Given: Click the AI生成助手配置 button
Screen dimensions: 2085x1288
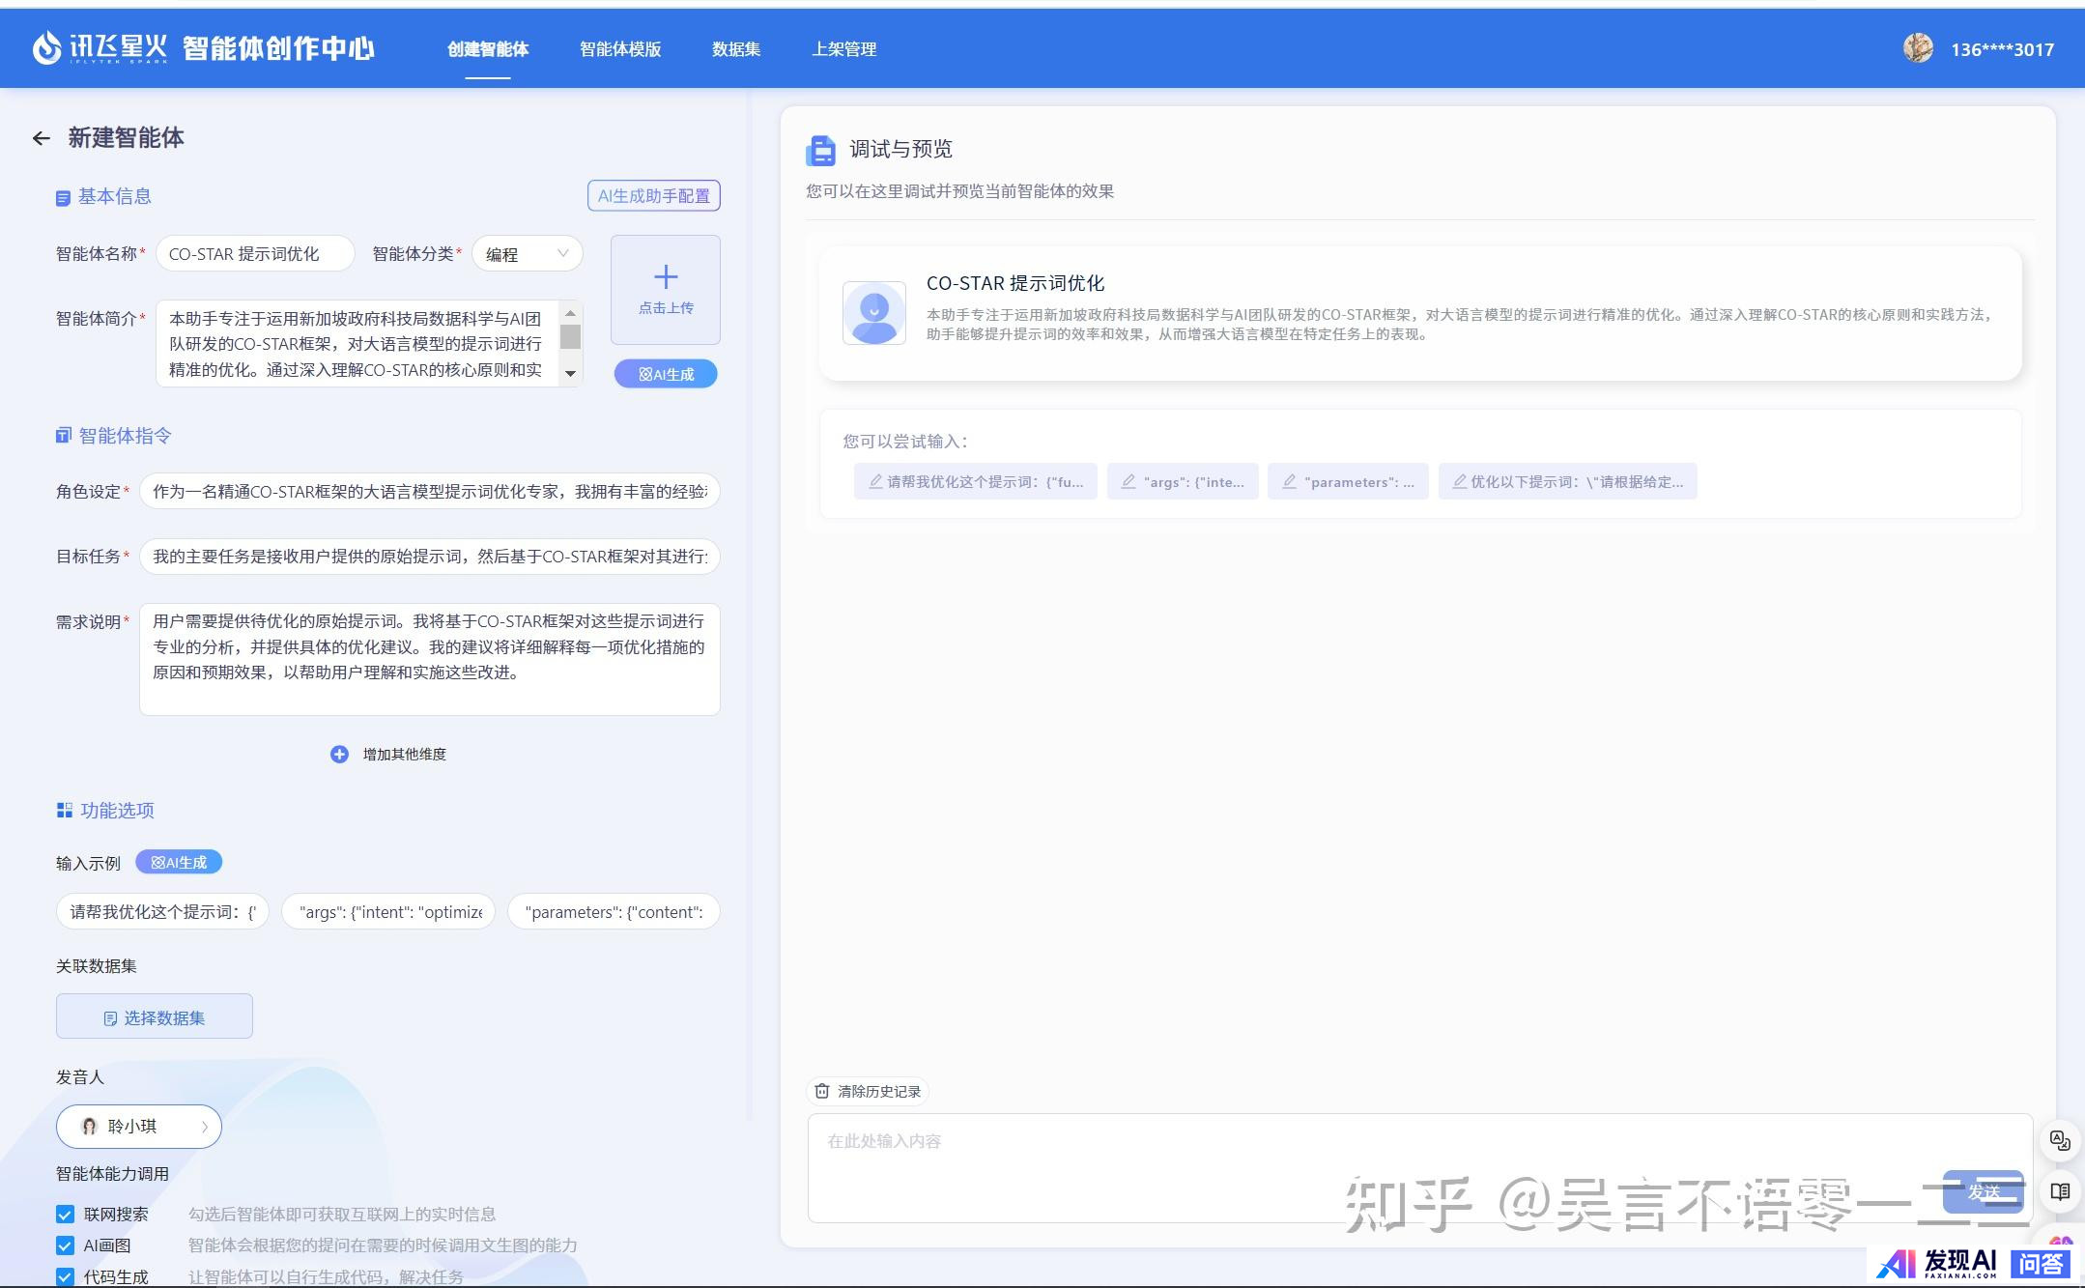Looking at the screenshot, I should 653,196.
